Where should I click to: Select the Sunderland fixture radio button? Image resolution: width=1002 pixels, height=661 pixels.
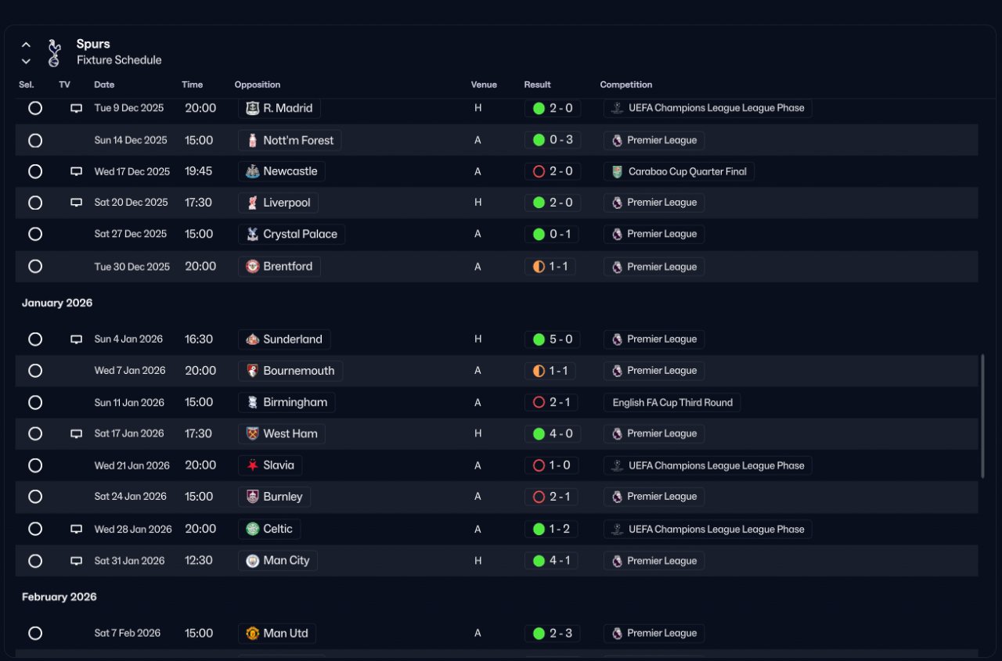point(35,339)
